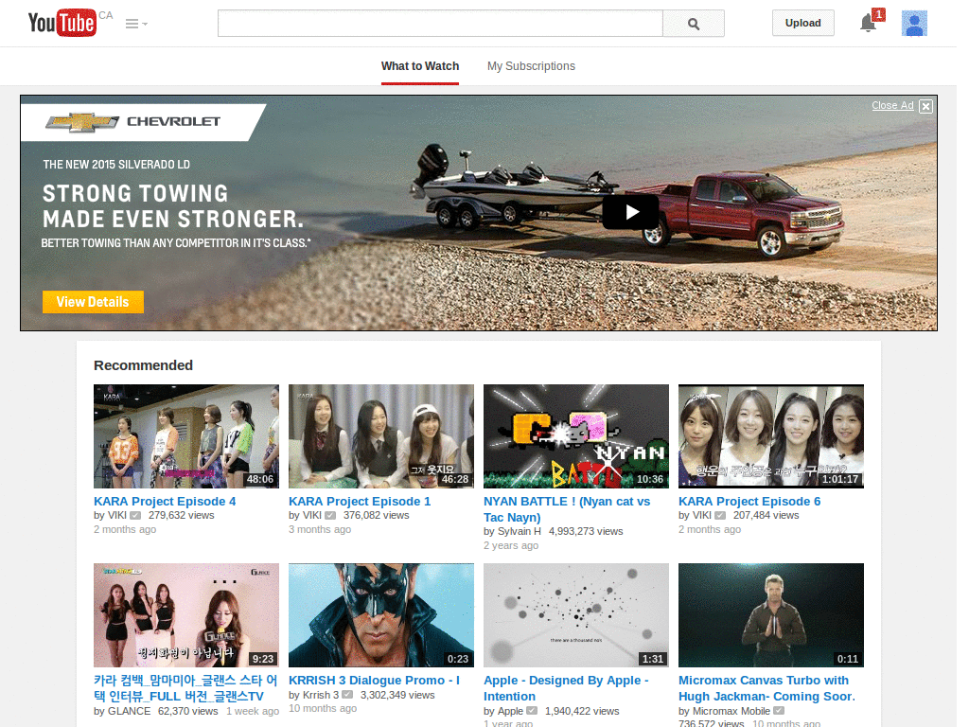Open KRRISH 3 Dialogue Promo thumbnail
Screen dimensions: 969x727
point(381,615)
